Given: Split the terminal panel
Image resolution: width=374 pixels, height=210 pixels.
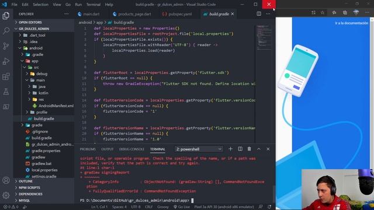Looking at the screenshot, I should click(240, 149).
